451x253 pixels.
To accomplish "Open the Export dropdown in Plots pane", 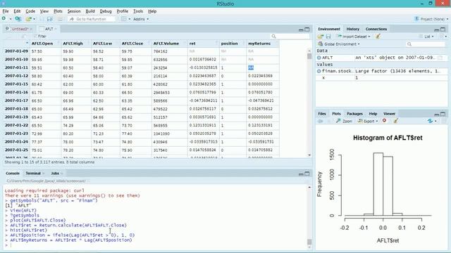I will [368, 121].
